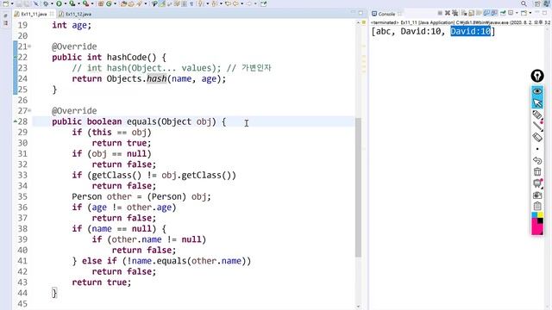Open the Display Selected Console dropdown arrow
This screenshot has width=552, height=310.
[x=517, y=13]
